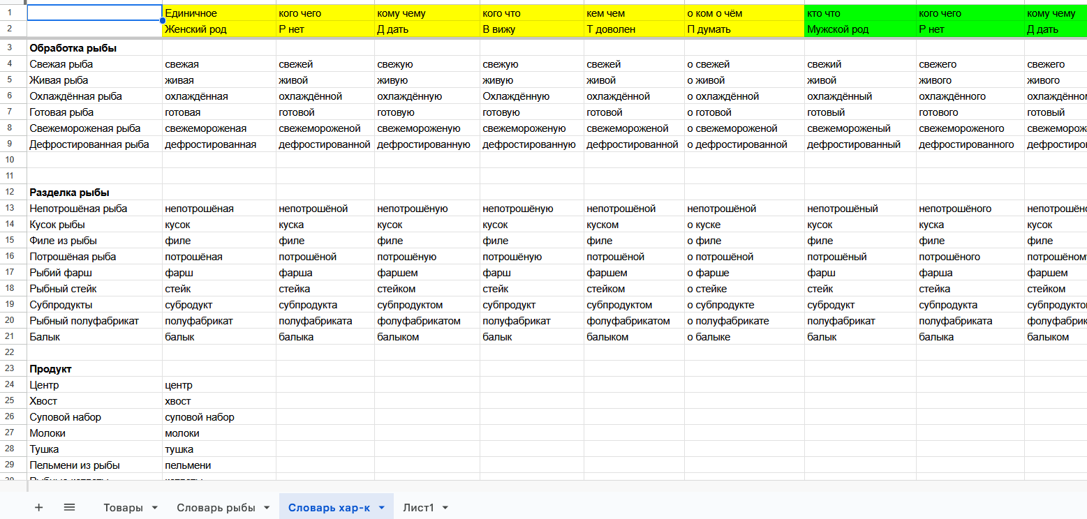Click the yellow Единичное header cell

219,13
